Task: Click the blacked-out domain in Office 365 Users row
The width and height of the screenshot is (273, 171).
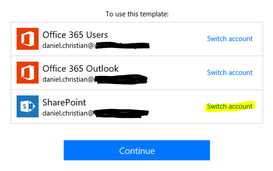Action: tap(122, 45)
